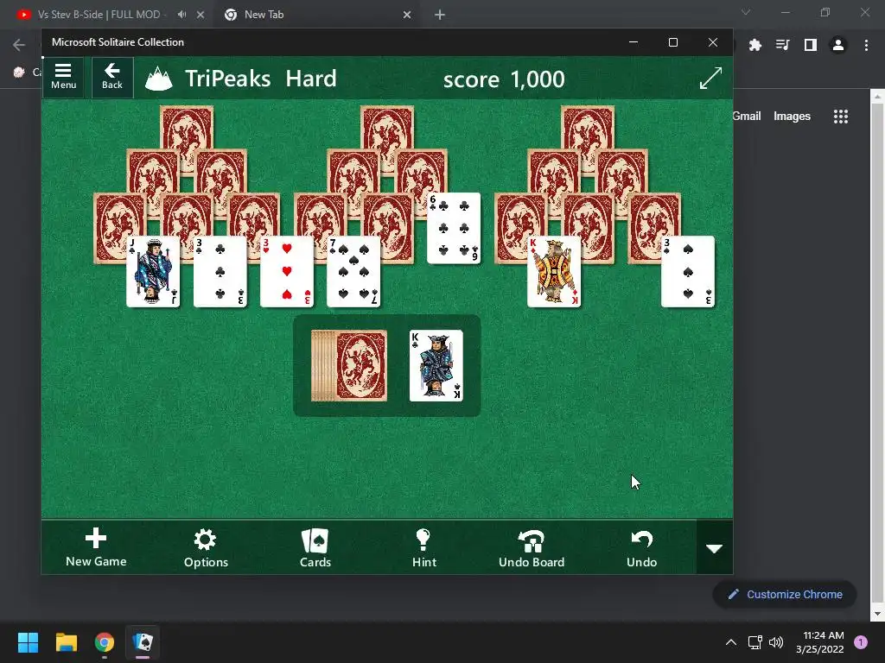885x663 pixels.
Task: Click the Chrome page vertical scrollbar
Action: pyautogui.click(x=877, y=355)
